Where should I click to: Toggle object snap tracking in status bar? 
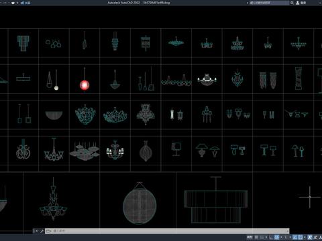click(295, 237)
